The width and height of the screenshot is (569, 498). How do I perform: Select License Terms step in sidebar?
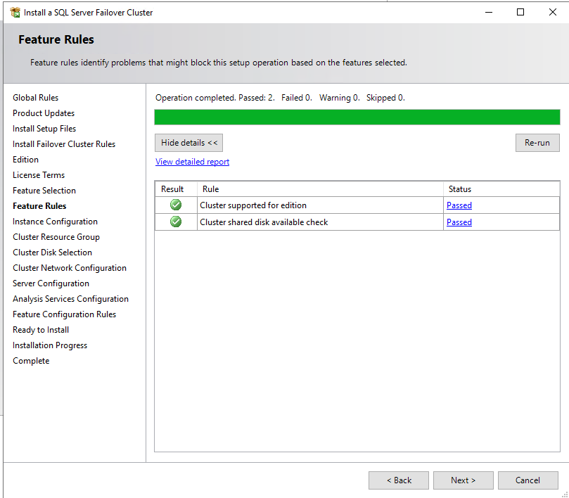[39, 175]
